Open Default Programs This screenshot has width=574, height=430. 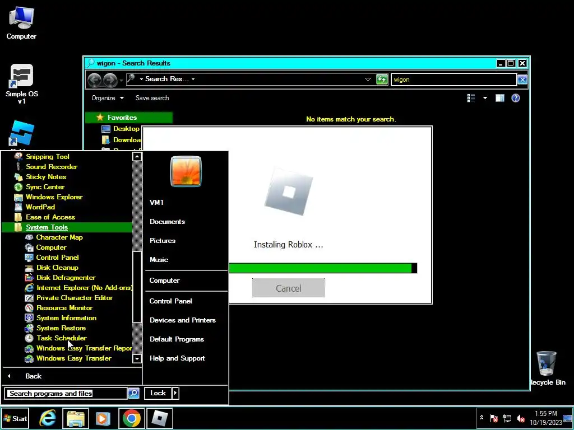tap(177, 339)
